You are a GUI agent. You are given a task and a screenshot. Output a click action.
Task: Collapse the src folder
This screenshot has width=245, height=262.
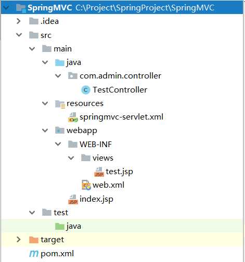19,35
